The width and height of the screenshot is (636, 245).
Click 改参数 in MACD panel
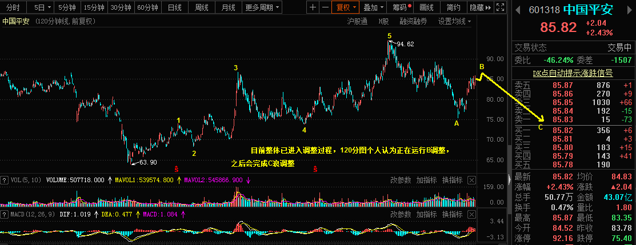point(401,215)
